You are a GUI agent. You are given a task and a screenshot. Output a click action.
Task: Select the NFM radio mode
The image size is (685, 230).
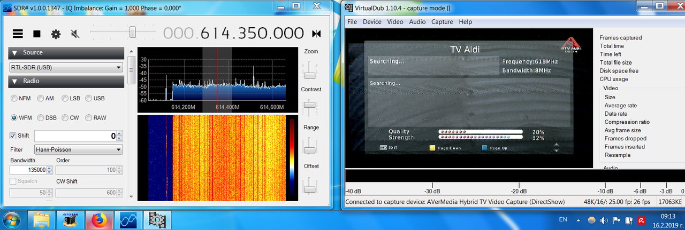click(x=21, y=98)
